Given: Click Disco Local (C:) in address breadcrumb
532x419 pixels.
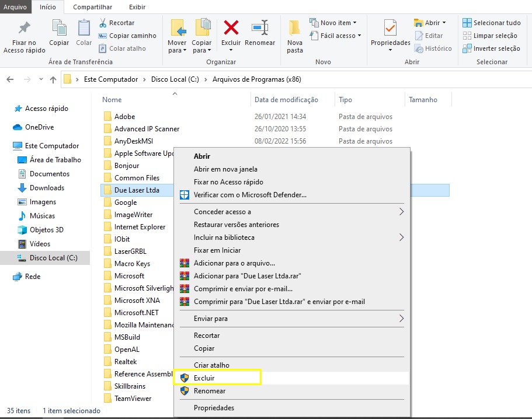Looking at the screenshot, I should (x=175, y=79).
